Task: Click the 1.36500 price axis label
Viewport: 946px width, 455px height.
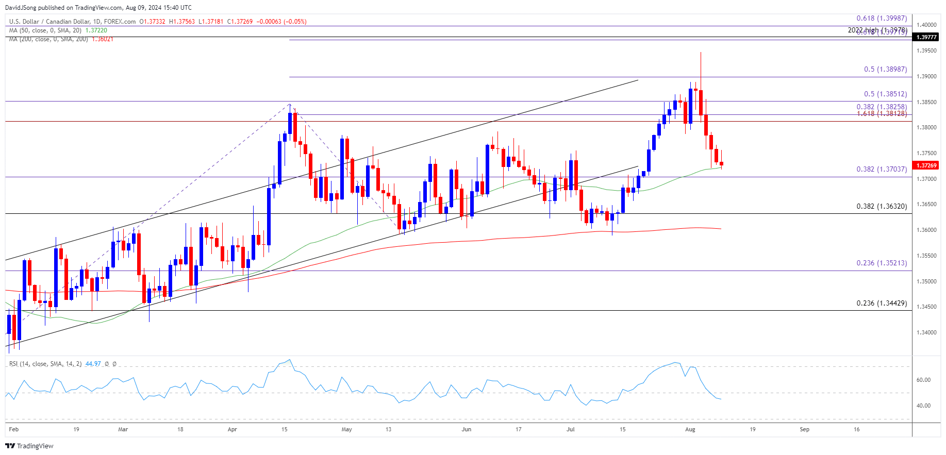Action: [926, 204]
